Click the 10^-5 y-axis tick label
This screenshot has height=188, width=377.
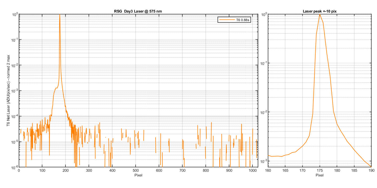click(x=14, y=141)
